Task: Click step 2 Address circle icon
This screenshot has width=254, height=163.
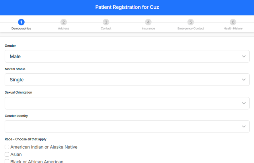Action: point(63,22)
